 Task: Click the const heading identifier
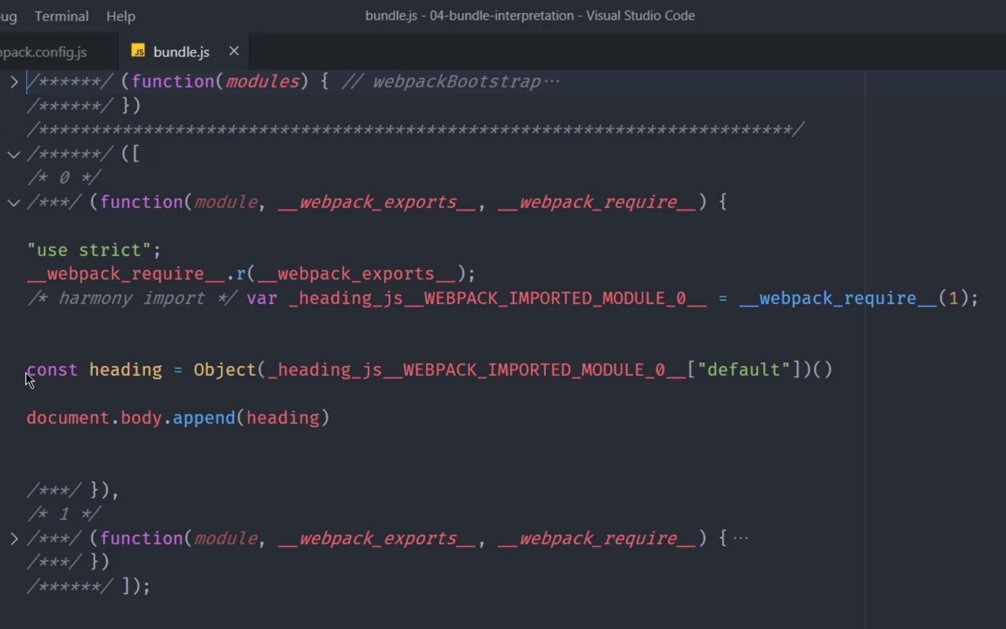[x=126, y=370]
